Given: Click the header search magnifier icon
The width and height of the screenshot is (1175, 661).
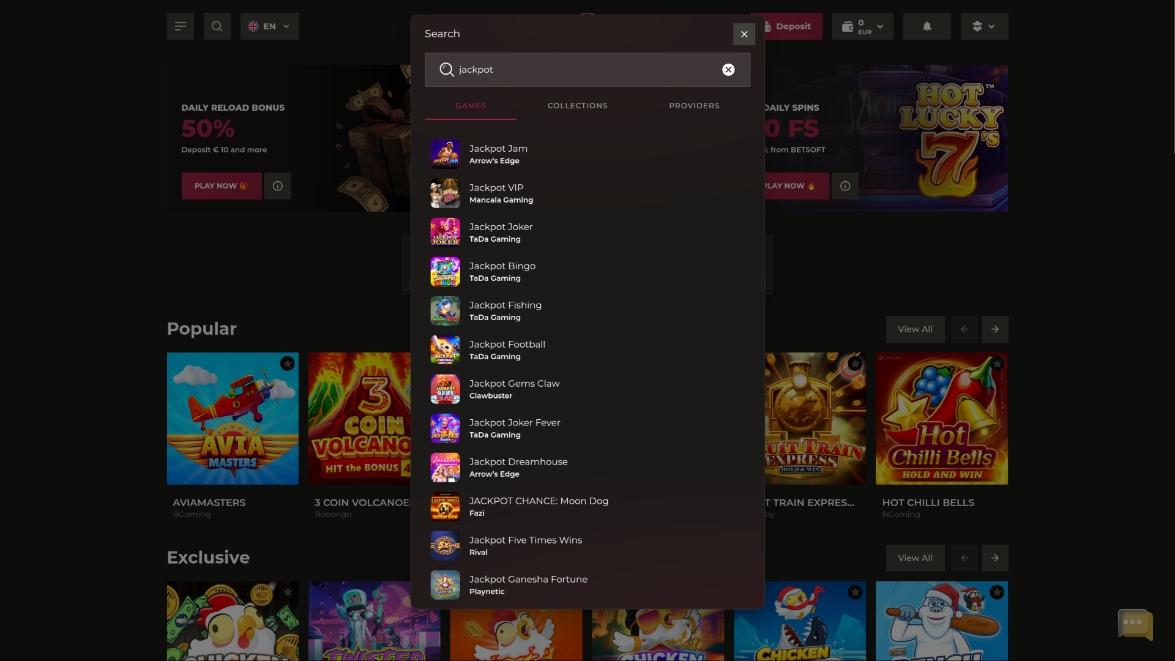Looking at the screenshot, I should click(x=217, y=26).
